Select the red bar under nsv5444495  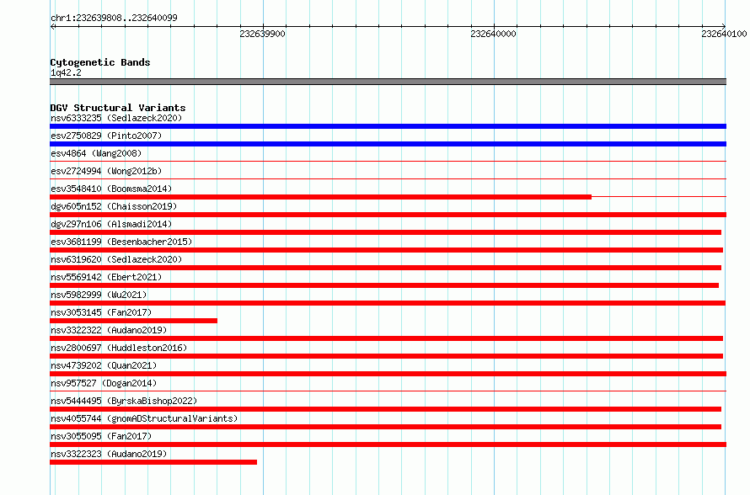point(385,409)
